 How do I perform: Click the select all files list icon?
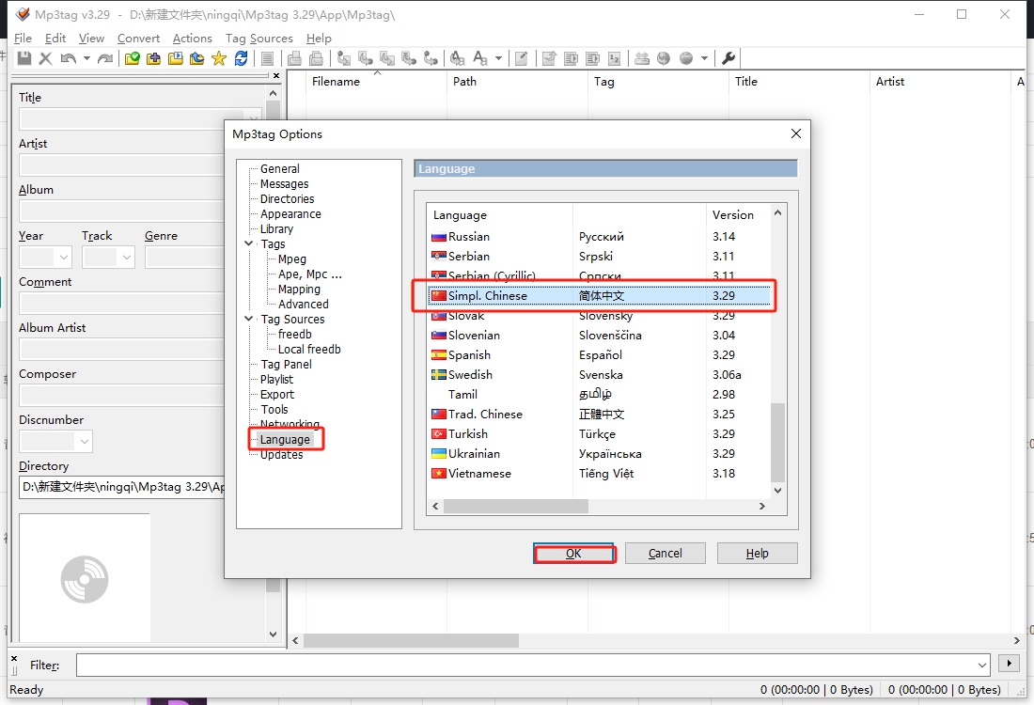click(267, 58)
